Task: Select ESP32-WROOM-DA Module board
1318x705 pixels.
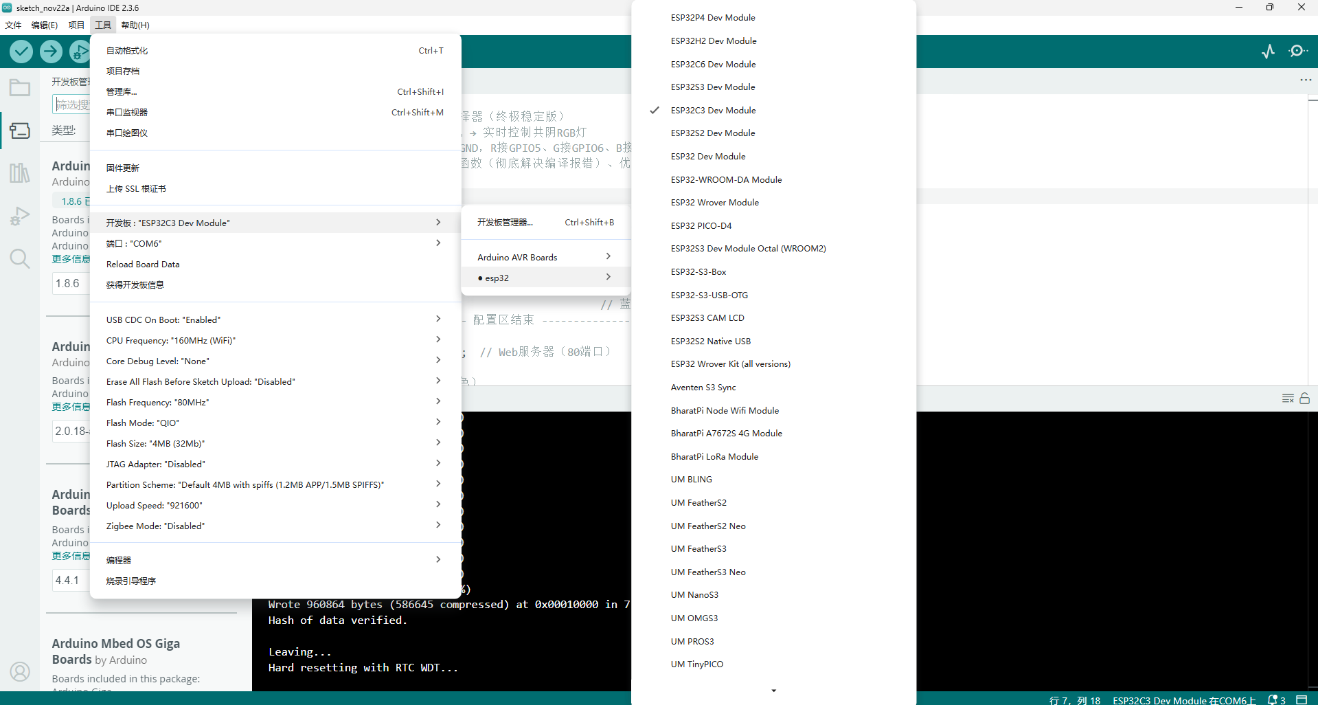Action: point(773,179)
